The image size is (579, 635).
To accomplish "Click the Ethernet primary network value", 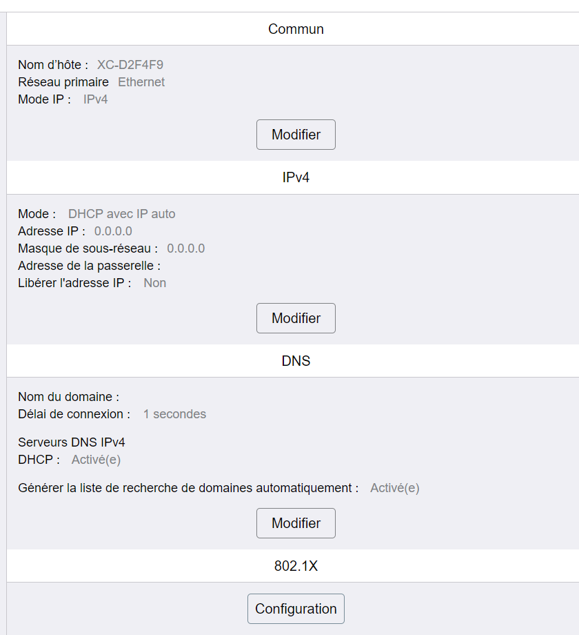I will coord(141,82).
